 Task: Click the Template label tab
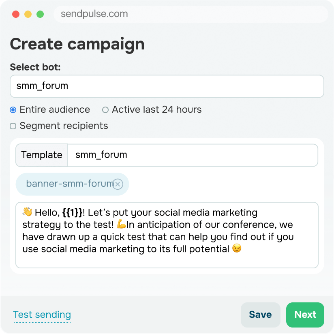(x=42, y=155)
